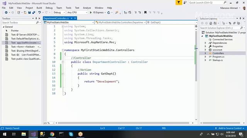Open File Explorer from the taskbar
Viewport: 247px width, 138px height.
pyautogui.click(x=24, y=134)
